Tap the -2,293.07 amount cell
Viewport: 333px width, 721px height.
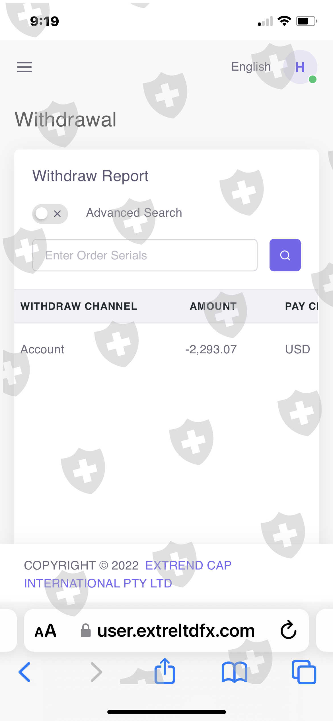coord(211,349)
